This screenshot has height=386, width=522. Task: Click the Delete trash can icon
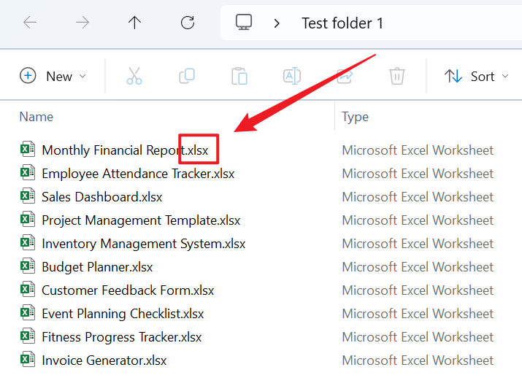point(396,76)
